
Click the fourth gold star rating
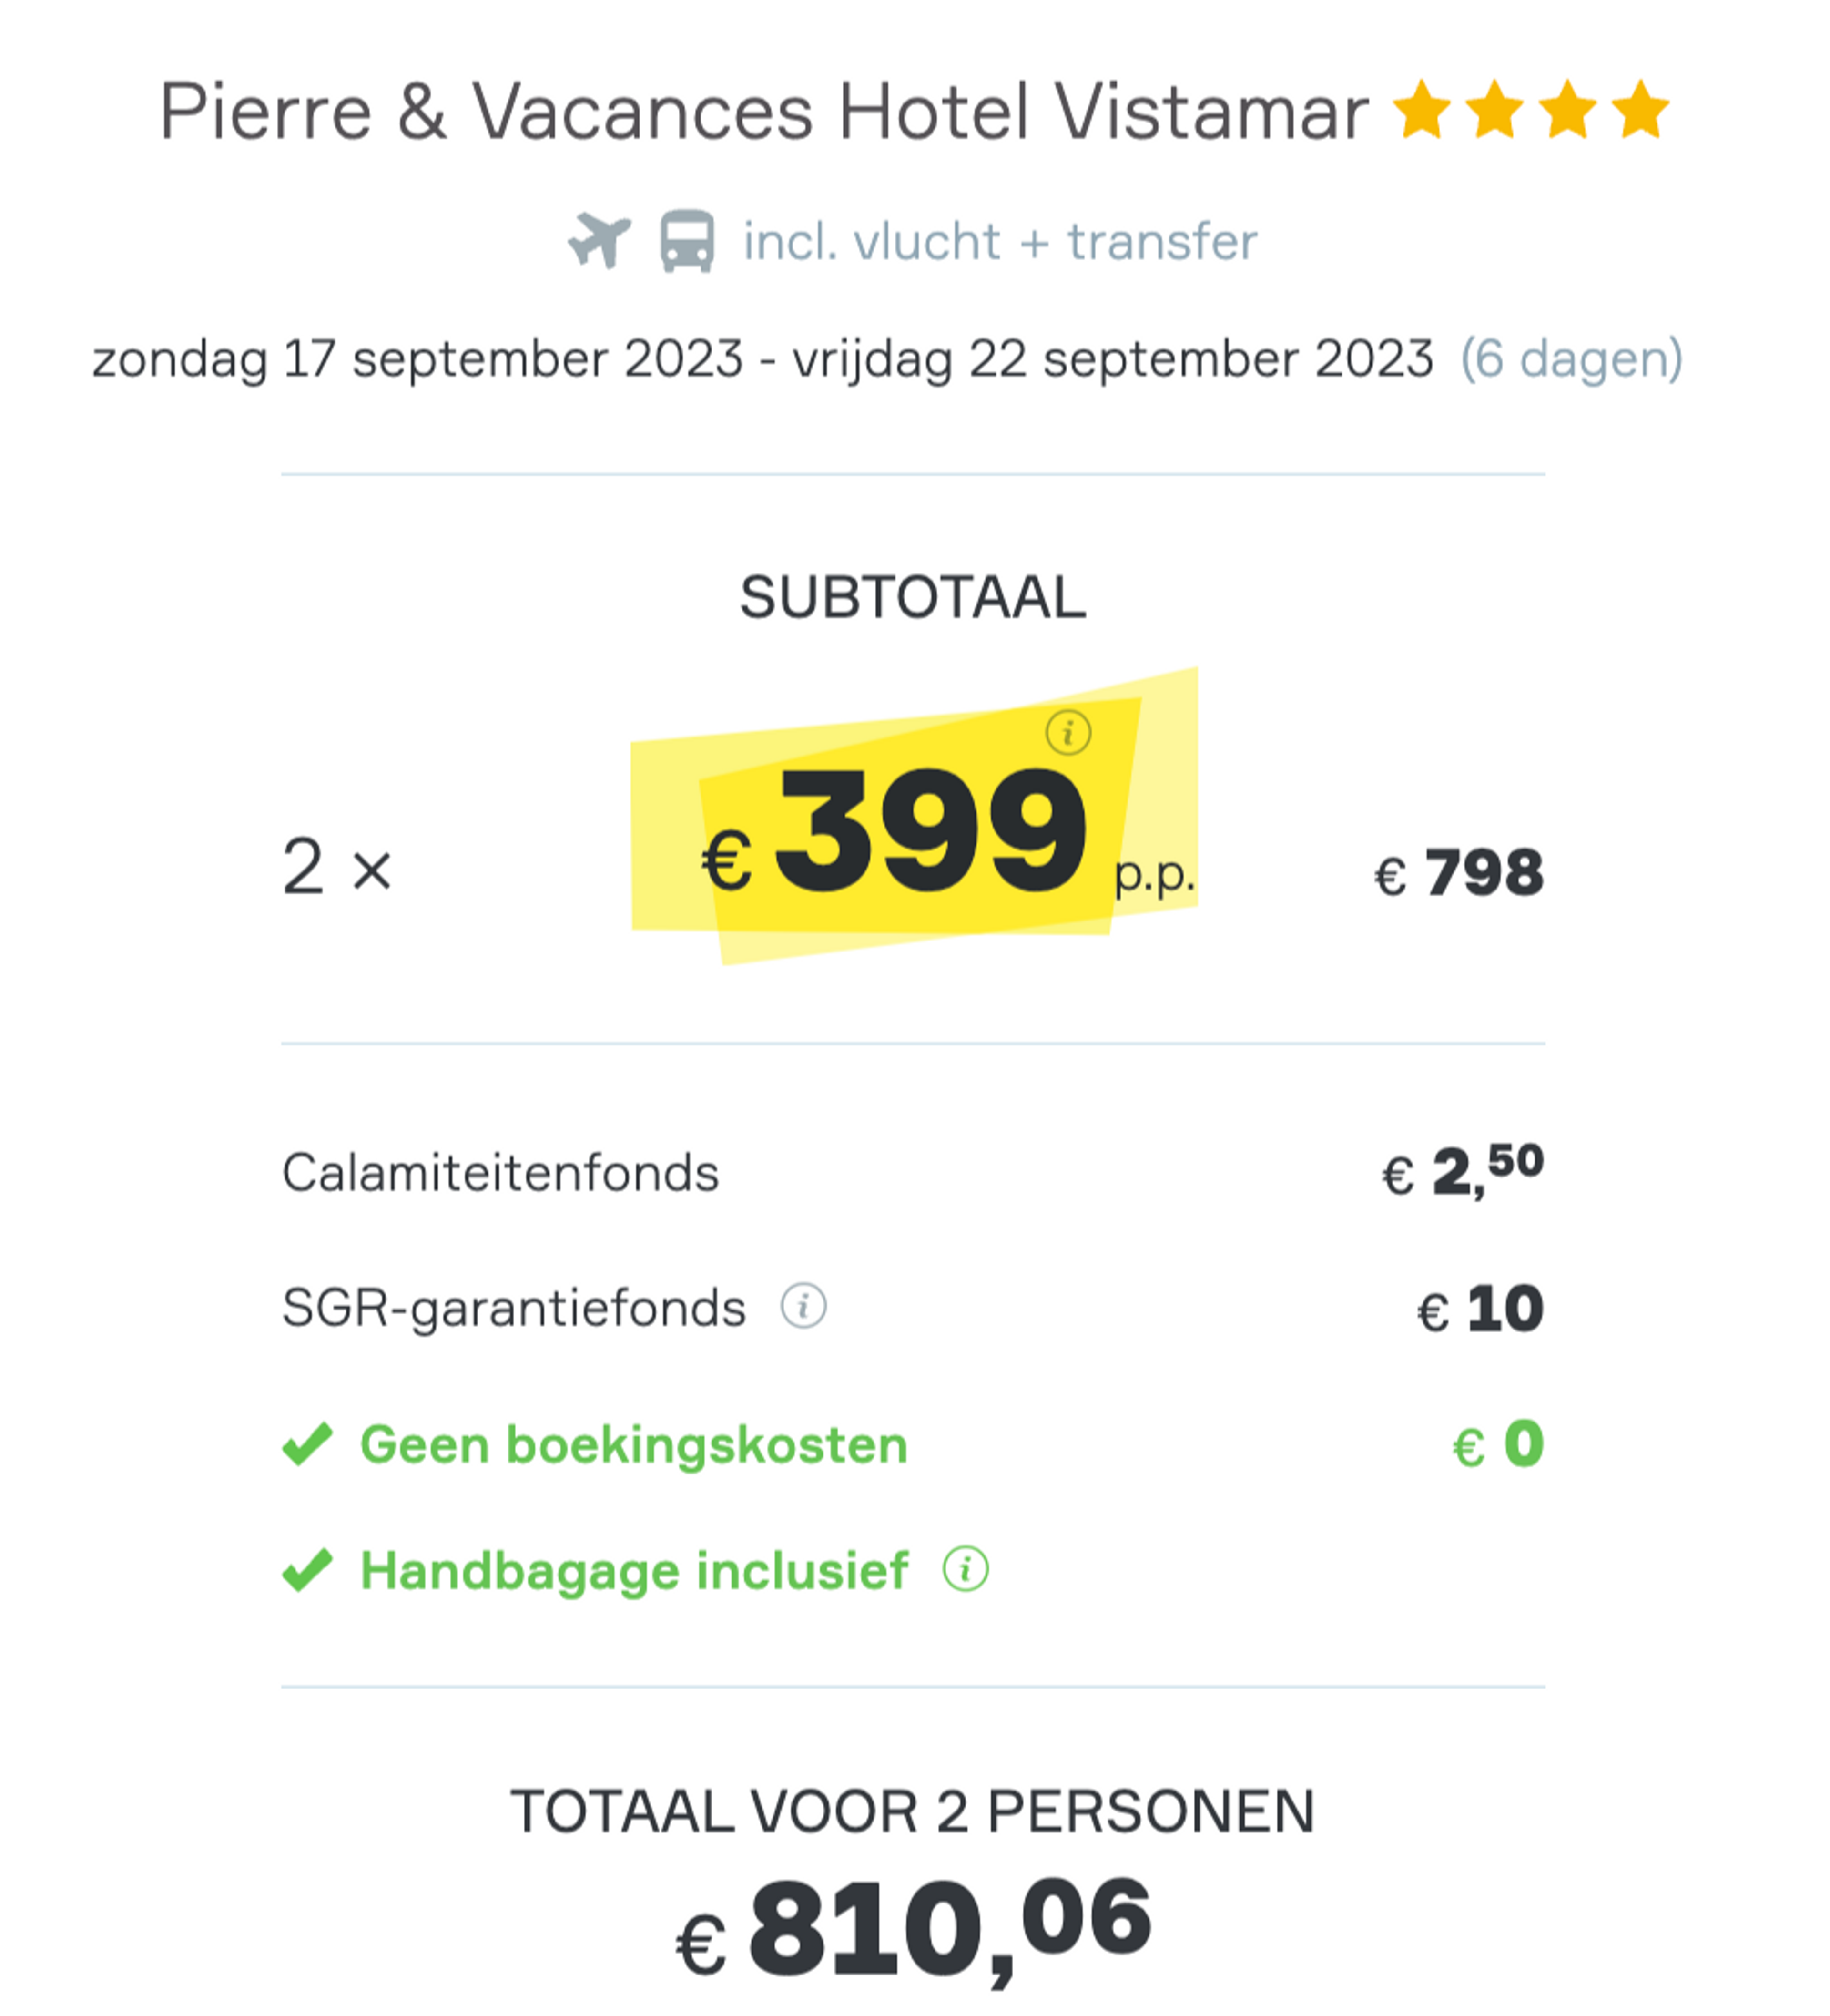(1640, 109)
